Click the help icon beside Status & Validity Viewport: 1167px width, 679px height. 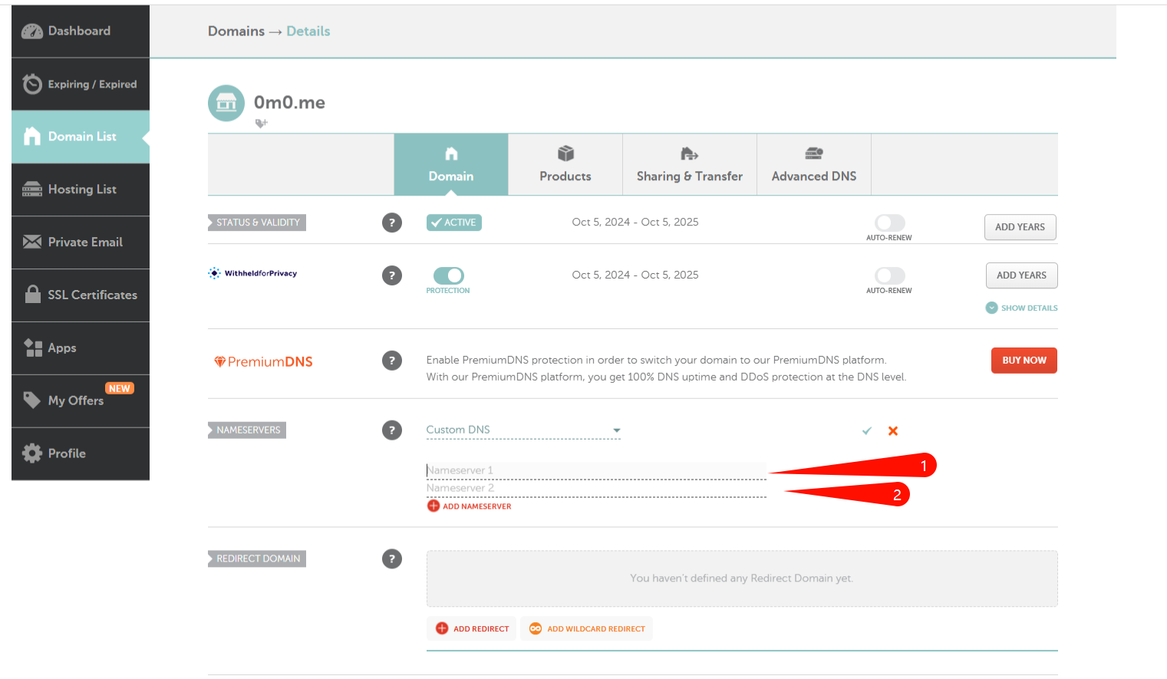[391, 222]
